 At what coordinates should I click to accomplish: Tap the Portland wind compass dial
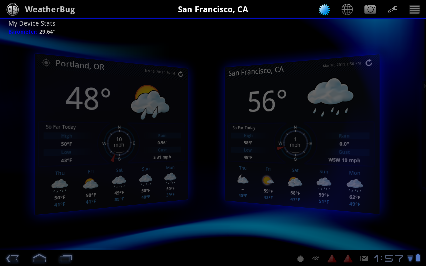tap(119, 143)
